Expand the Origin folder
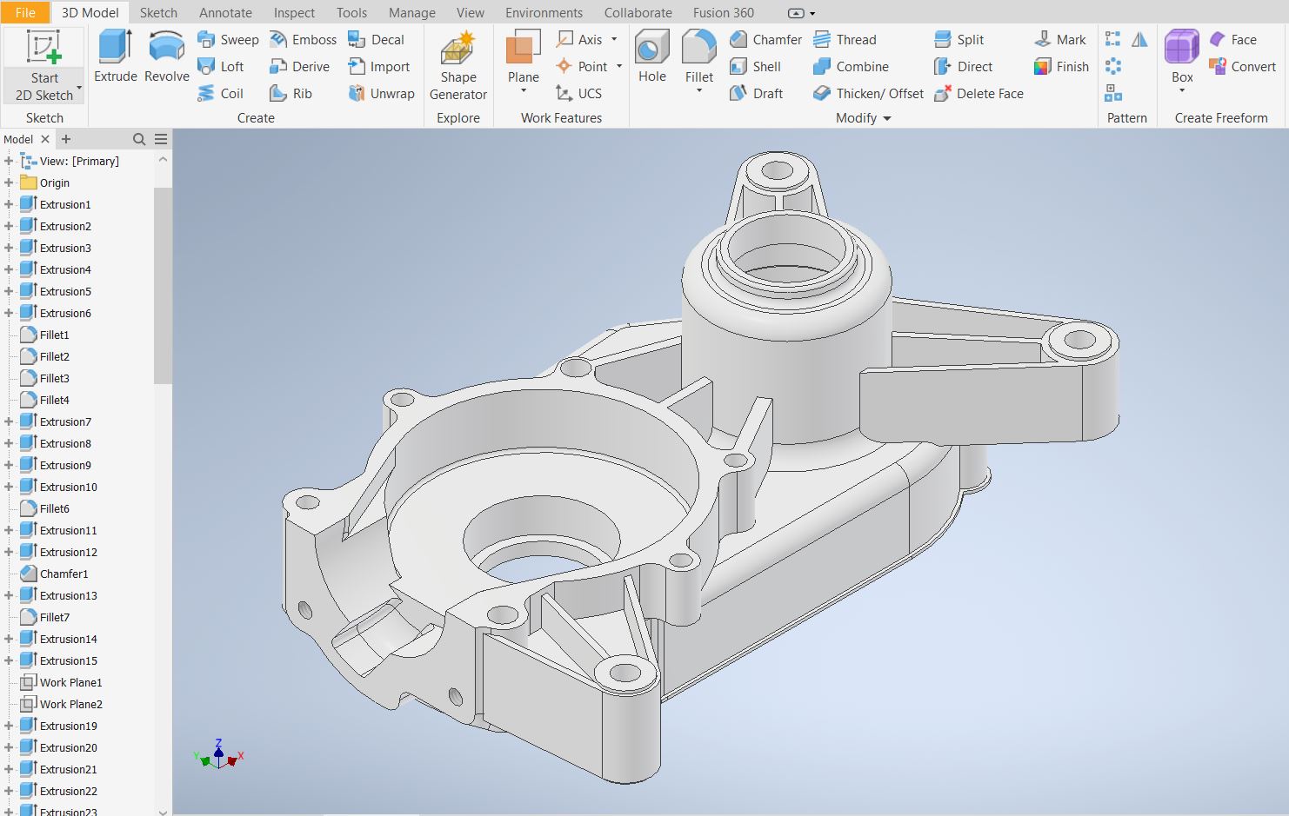The image size is (1289, 816). pos(9,183)
